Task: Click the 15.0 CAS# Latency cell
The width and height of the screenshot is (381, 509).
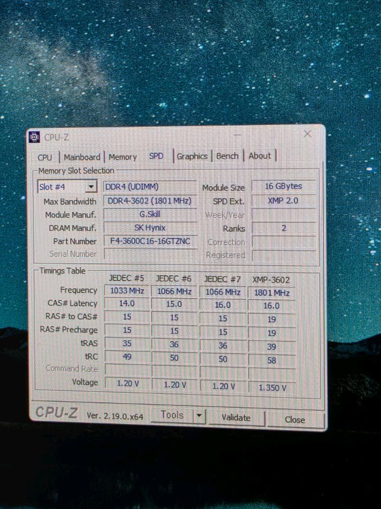Action: coord(174,304)
